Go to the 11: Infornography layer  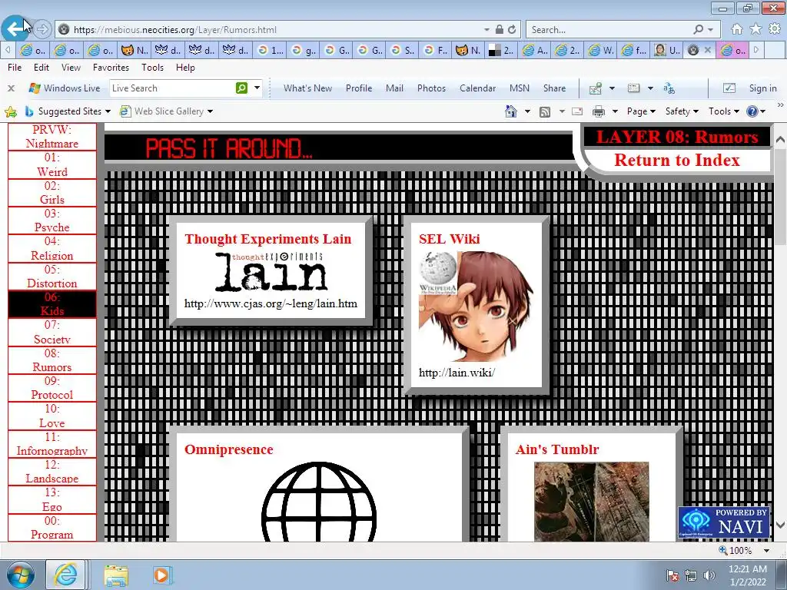coord(52,444)
